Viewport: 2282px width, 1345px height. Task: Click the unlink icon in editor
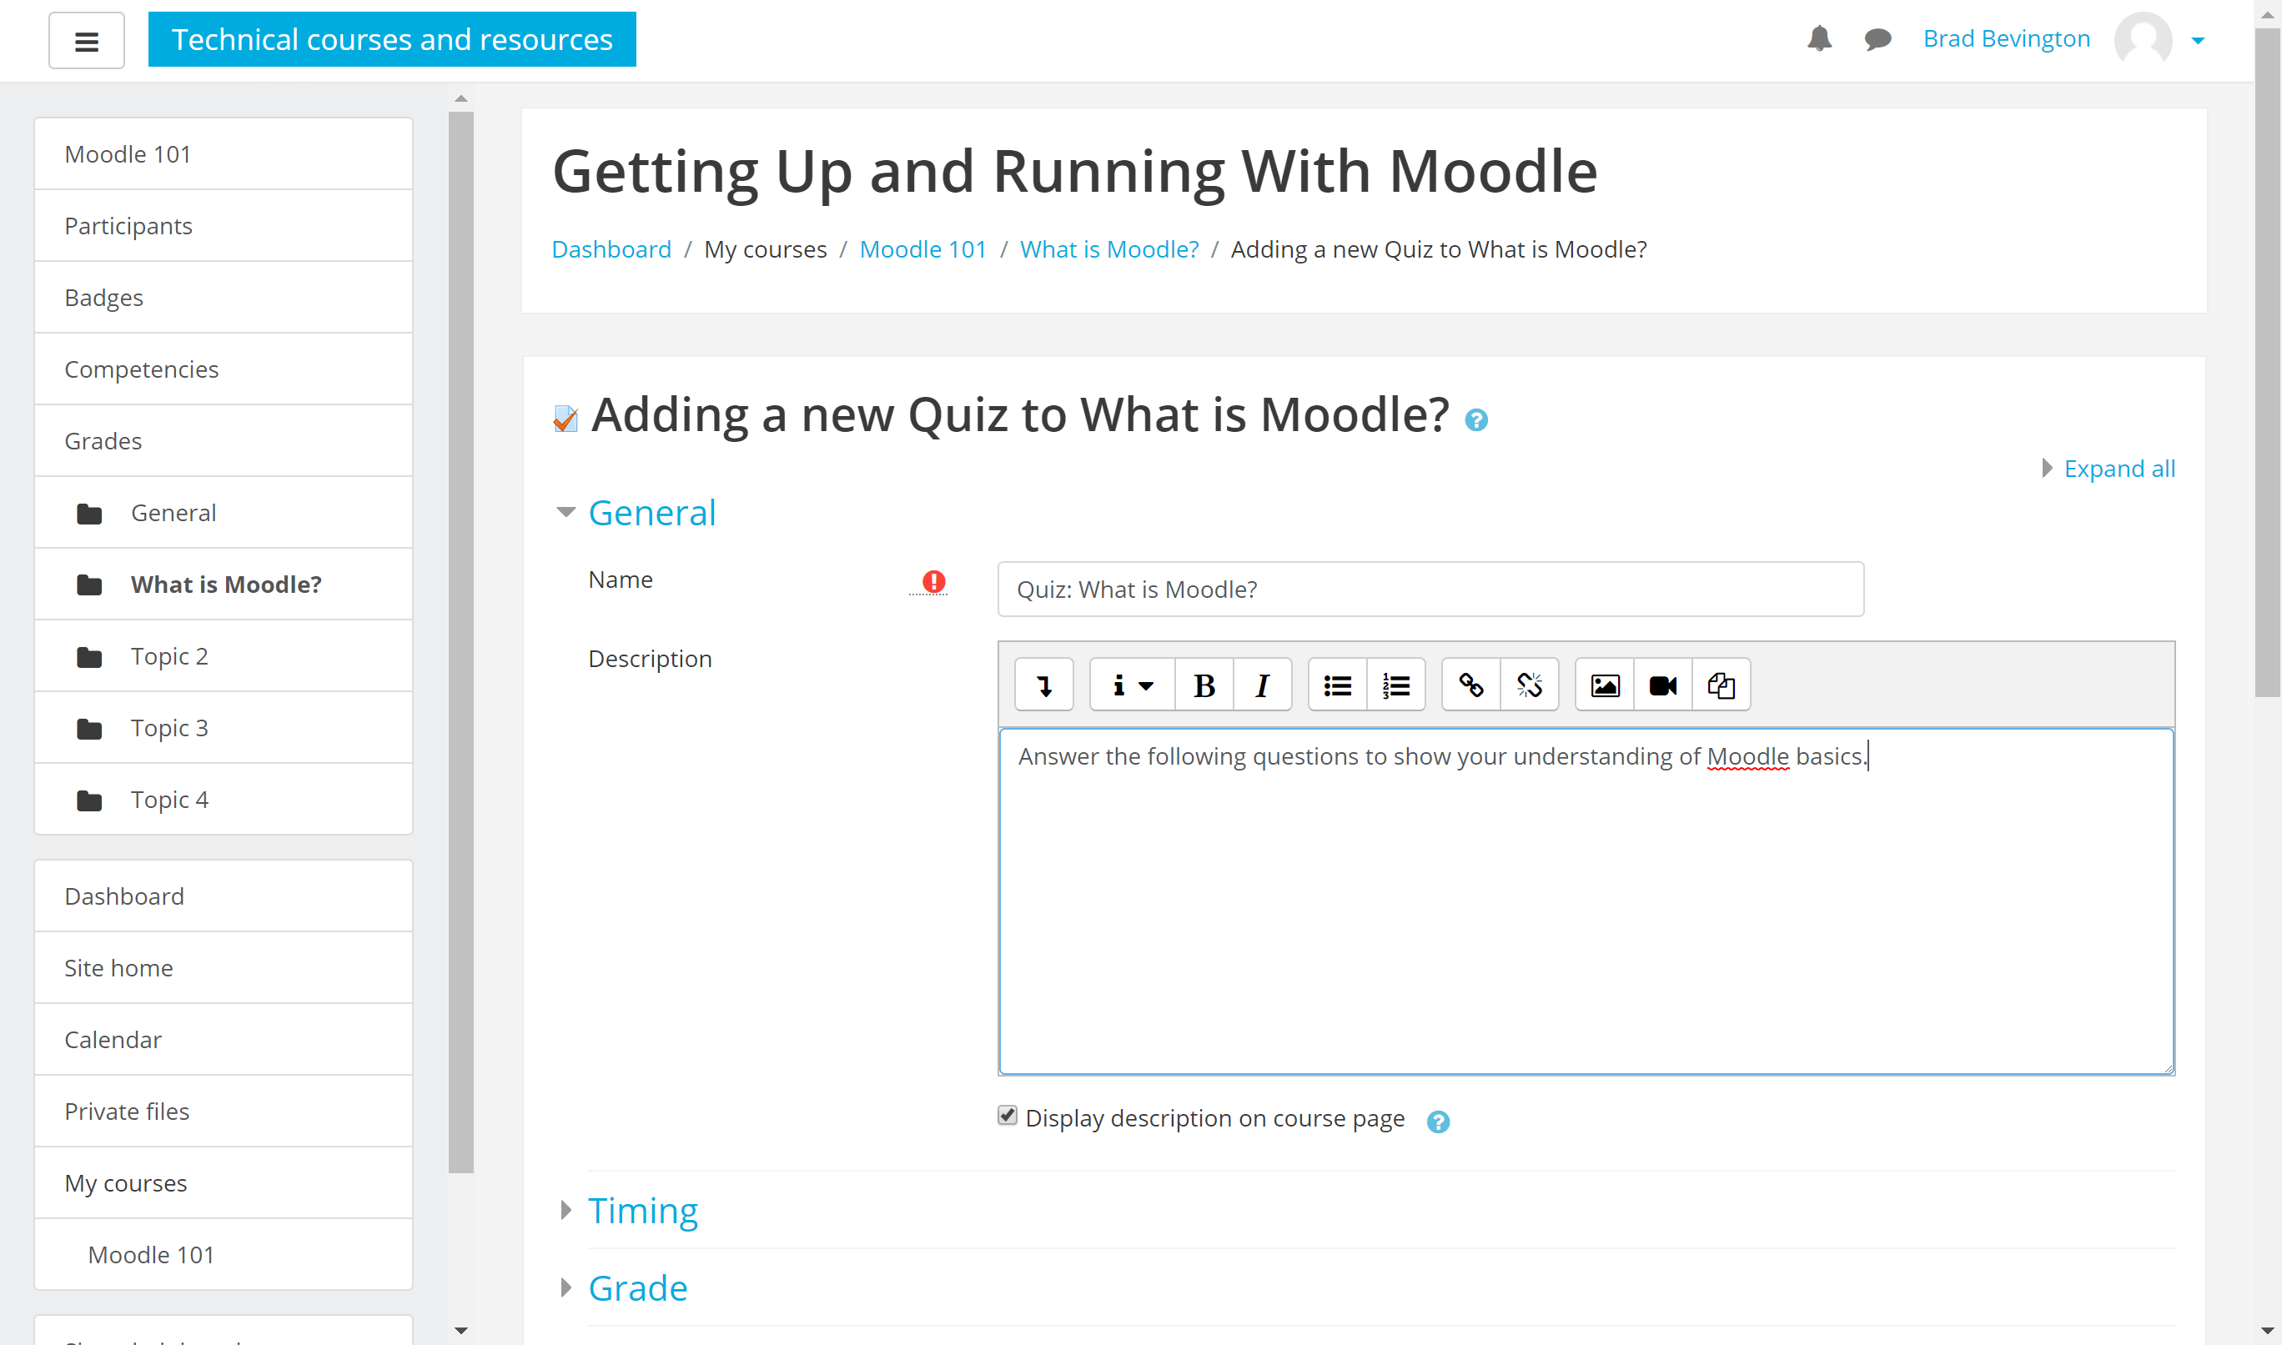pyautogui.click(x=1529, y=685)
